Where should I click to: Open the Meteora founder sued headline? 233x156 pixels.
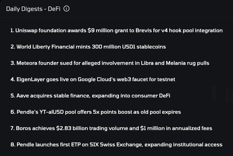(110, 63)
